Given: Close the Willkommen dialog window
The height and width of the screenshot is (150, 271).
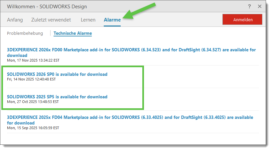Looking at the screenshot, I should click(259, 6).
